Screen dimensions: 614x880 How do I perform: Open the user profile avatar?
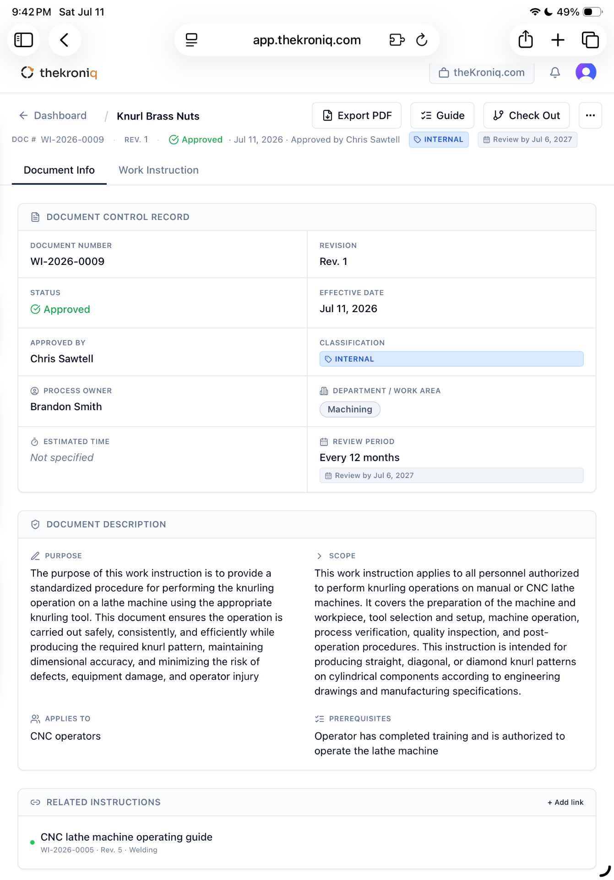[x=586, y=72]
